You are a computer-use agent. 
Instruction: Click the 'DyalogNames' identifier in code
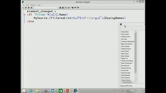tap(114, 18)
